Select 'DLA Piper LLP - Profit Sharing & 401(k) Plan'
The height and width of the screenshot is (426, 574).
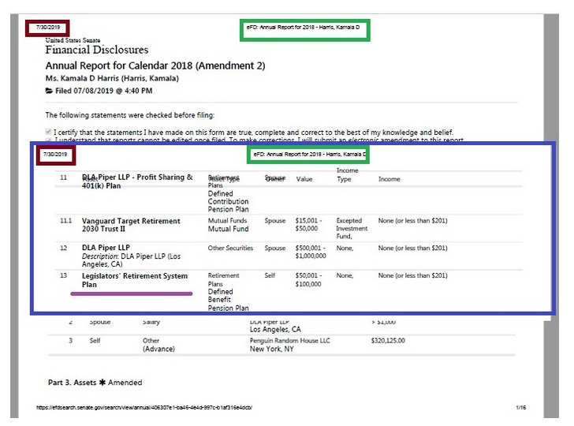[x=137, y=181]
